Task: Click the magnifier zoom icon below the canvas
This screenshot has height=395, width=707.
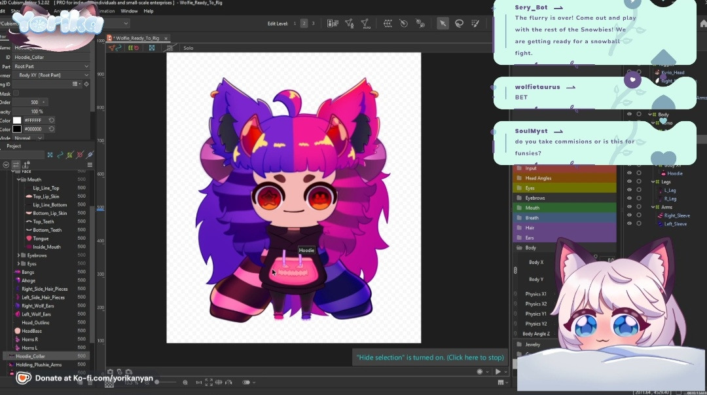Action: pos(185,383)
